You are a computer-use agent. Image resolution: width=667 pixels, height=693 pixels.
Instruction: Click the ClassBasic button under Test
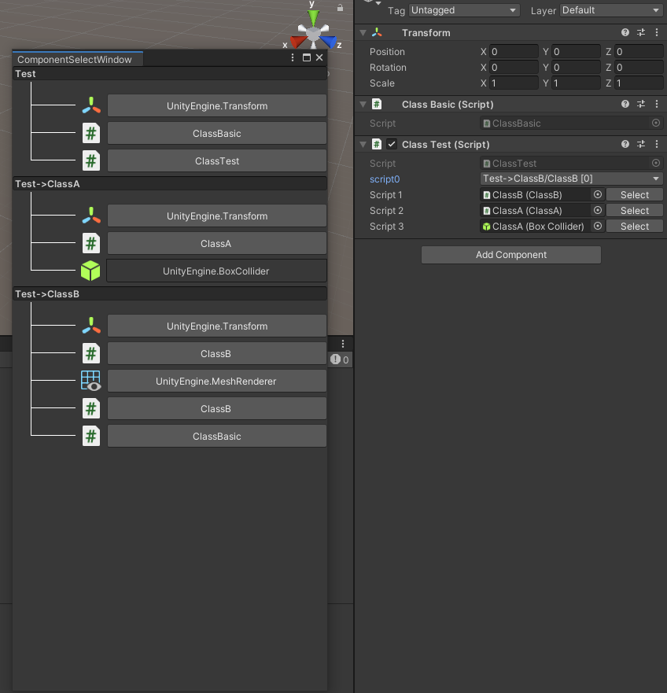217,133
